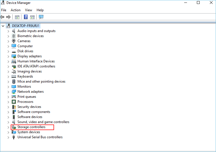Click the Print queues printer icon
The height and width of the screenshot is (152, 216).
pyautogui.click(x=14, y=97)
